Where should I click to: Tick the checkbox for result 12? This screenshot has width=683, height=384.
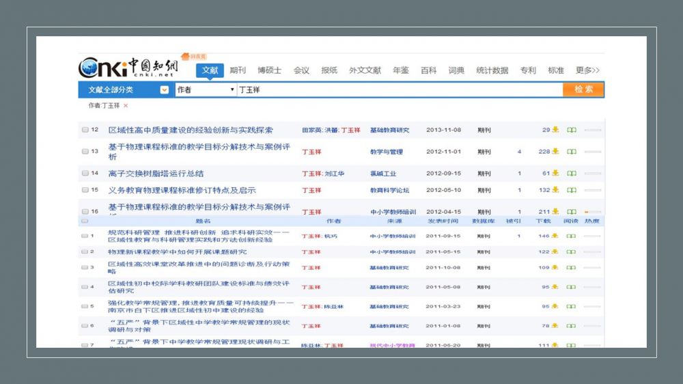pyautogui.click(x=85, y=130)
